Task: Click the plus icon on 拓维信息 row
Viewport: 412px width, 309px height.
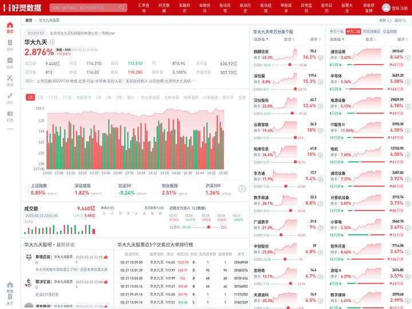Action: click(x=320, y=155)
